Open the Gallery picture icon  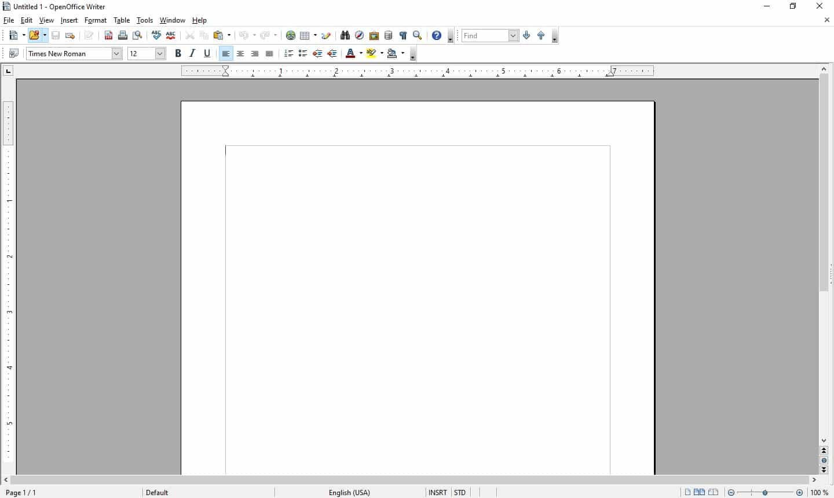pos(374,36)
